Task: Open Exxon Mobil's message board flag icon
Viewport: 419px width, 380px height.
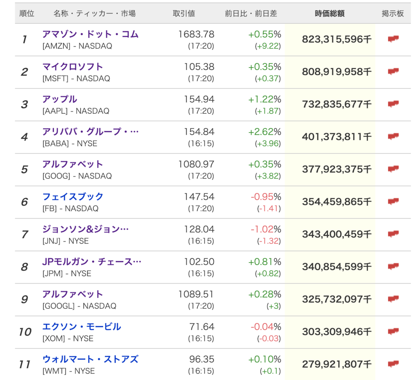Action: pos(393,331)
